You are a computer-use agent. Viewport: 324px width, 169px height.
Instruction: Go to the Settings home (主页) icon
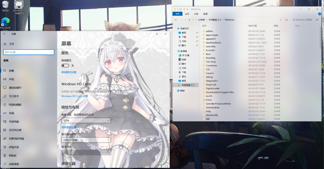(5, 44)
